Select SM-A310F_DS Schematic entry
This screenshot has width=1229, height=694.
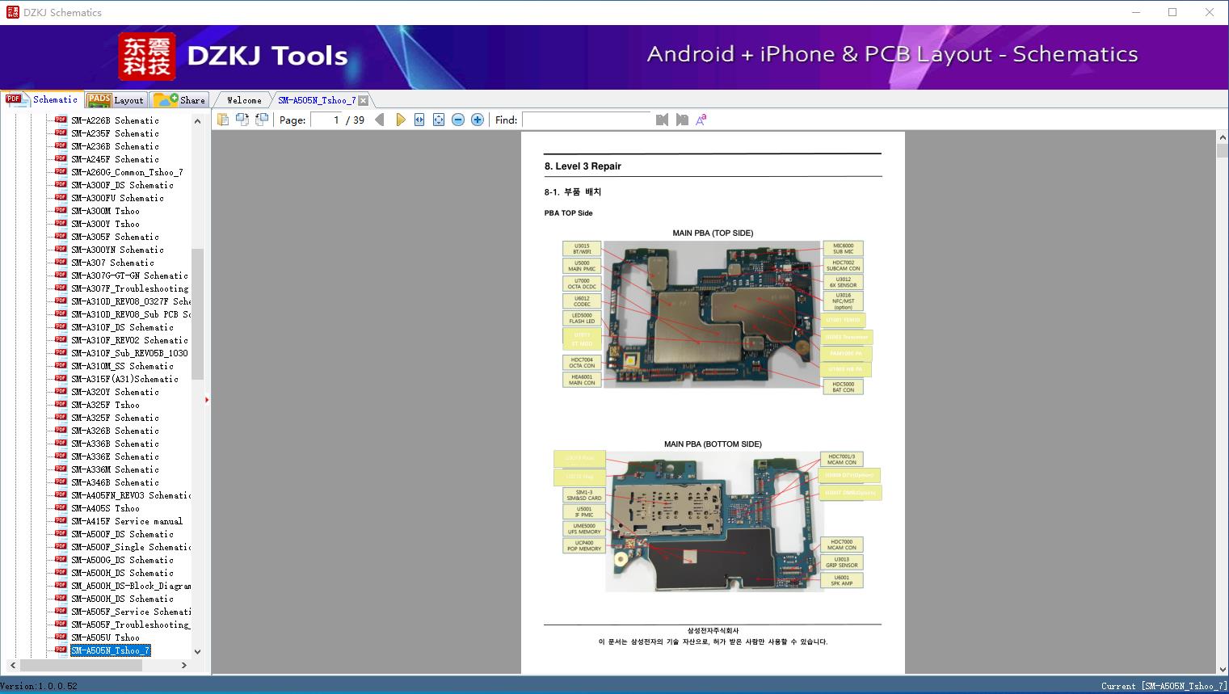point(122,327)
